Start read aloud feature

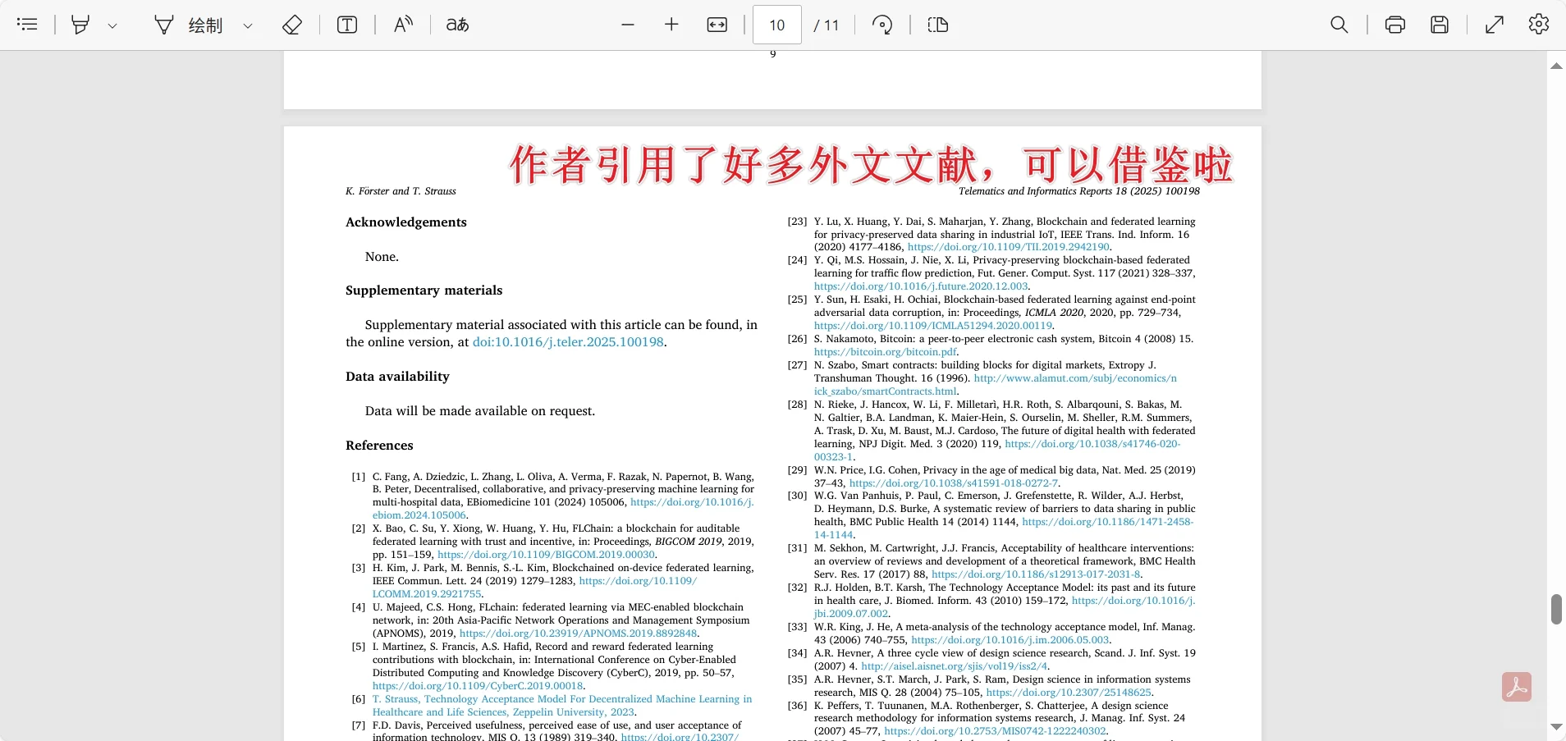[x=402, y=25]
